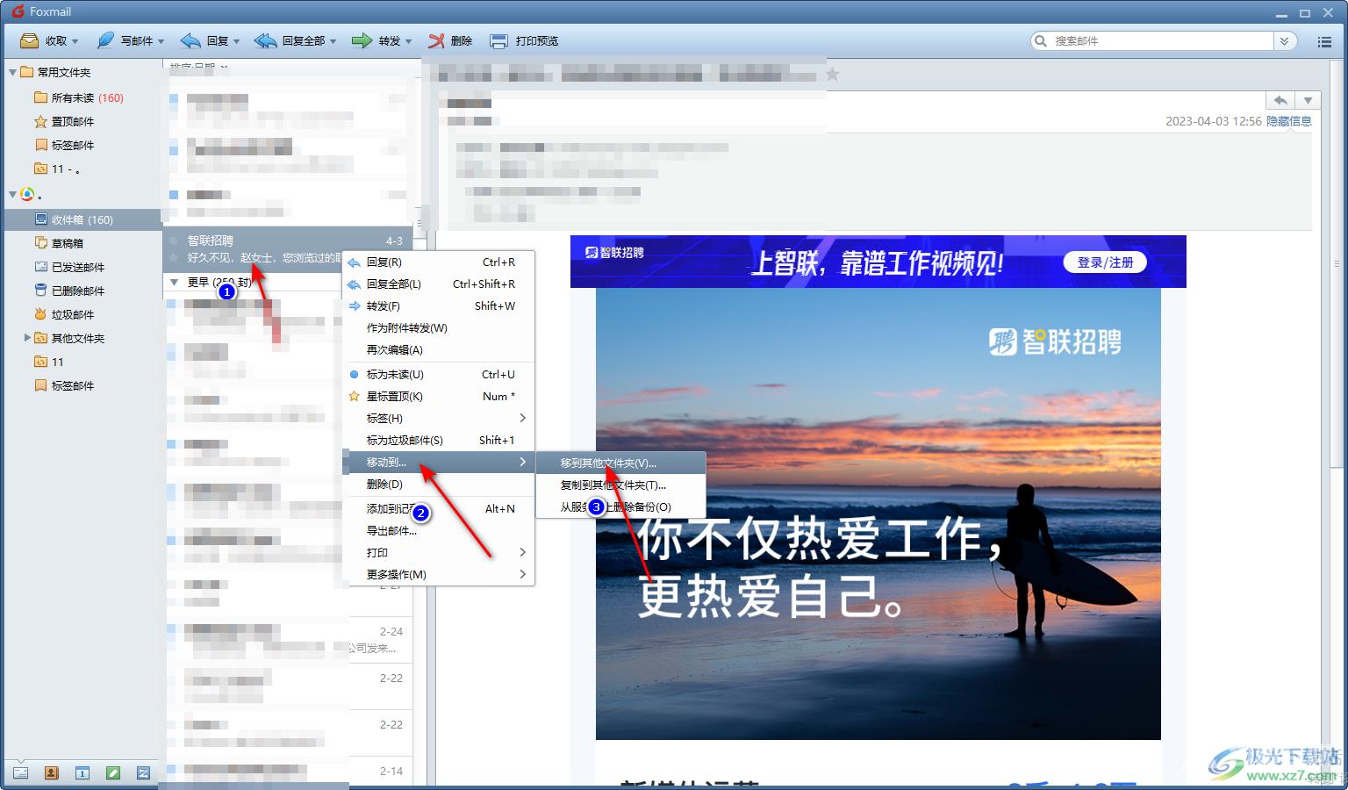Open the search options chevron dropdown
Image resolution: width=1348 pixels, height=790 pixels.
[1285, 40]
